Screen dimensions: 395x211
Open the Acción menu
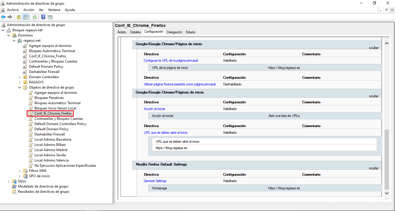[x=29, y=10]
